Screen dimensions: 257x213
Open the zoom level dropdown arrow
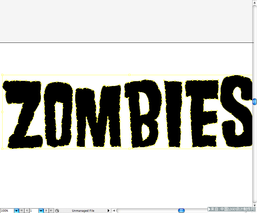(16, 211)
